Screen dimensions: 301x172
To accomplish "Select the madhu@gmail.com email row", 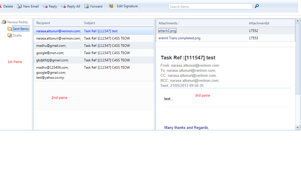I will (x=94, y=46).
